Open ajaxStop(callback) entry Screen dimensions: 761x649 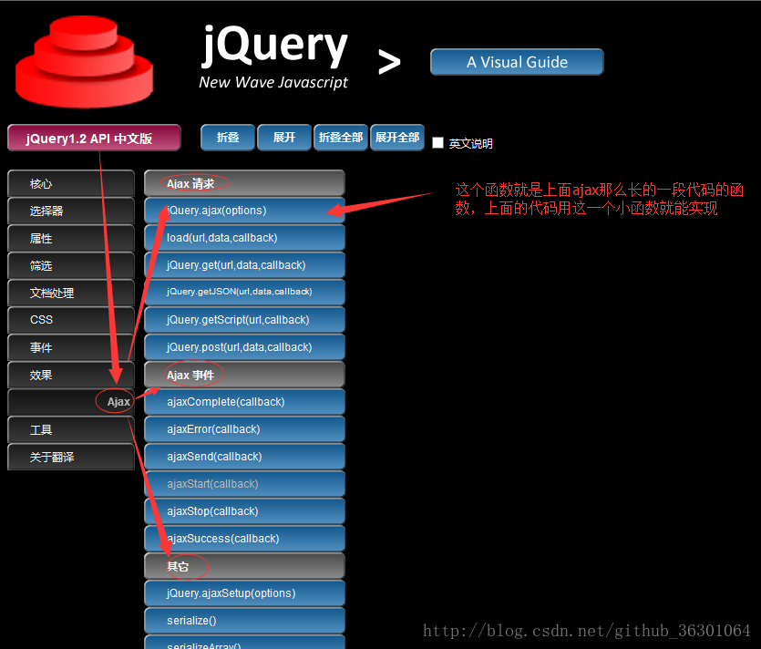coord(244,511)
